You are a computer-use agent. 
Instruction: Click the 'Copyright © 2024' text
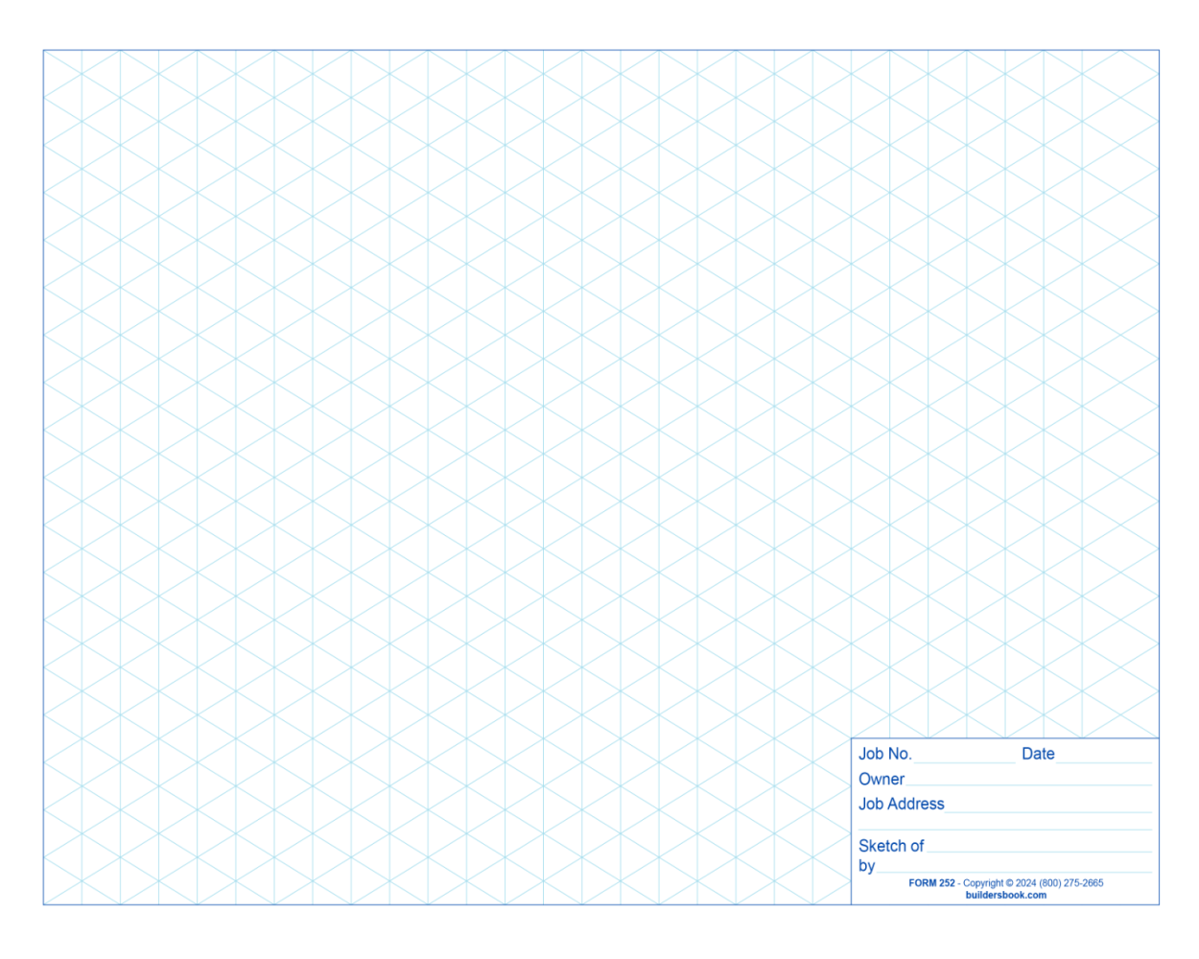[x=999, y=883]
